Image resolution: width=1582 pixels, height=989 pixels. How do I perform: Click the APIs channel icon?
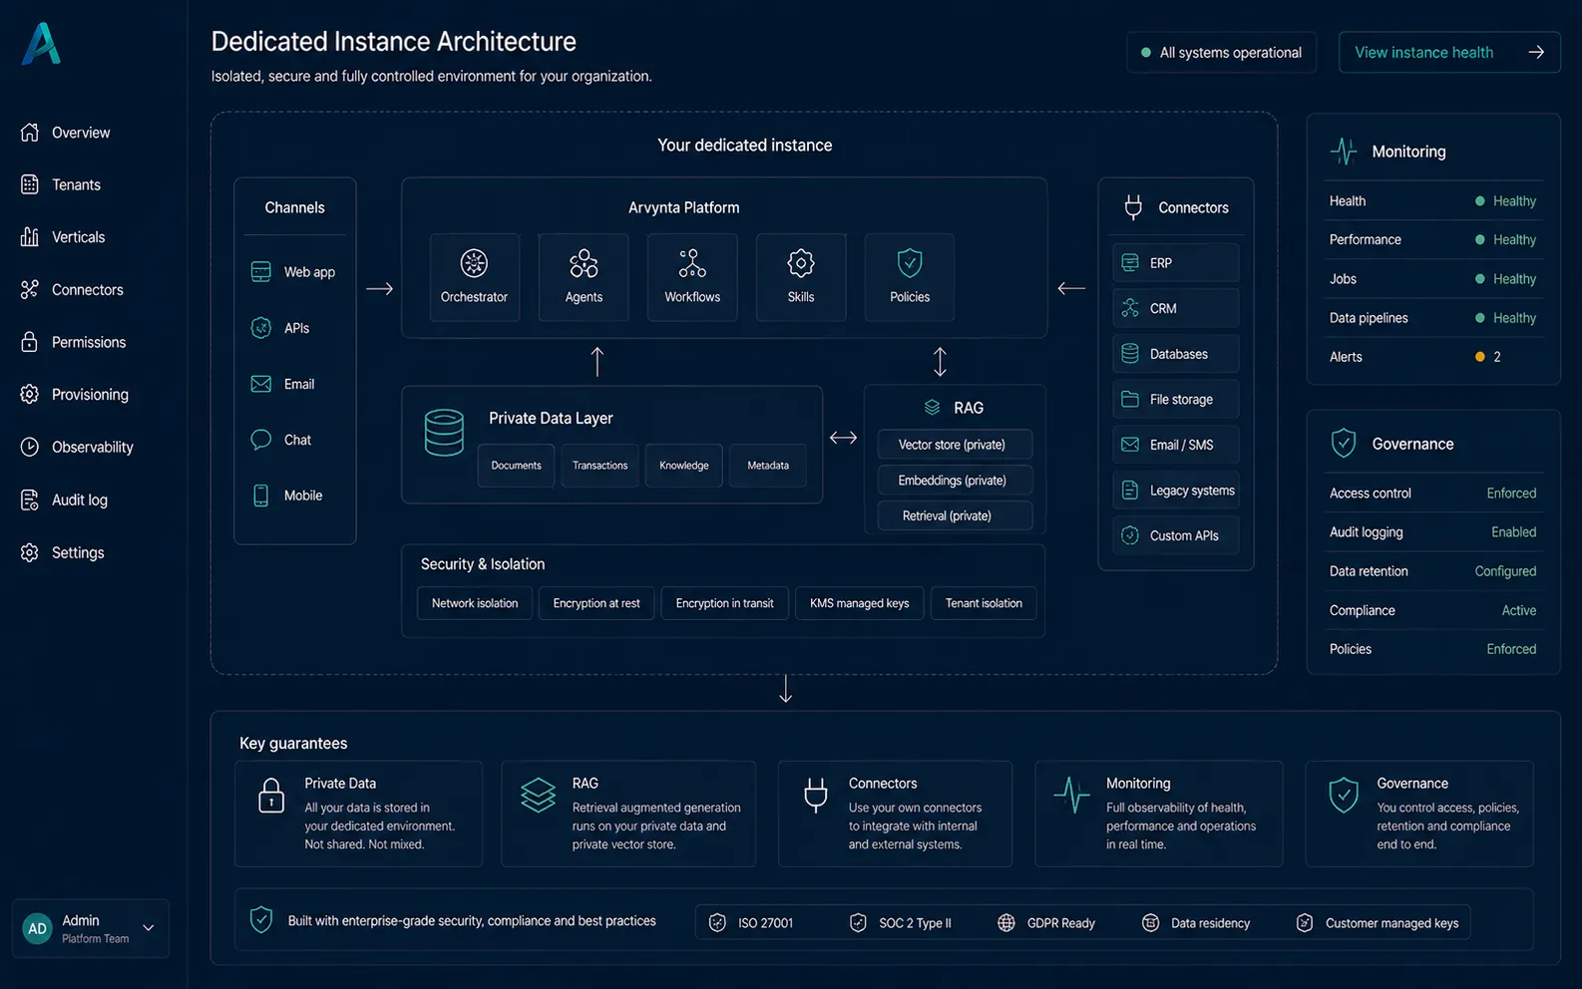coord(261,327)
